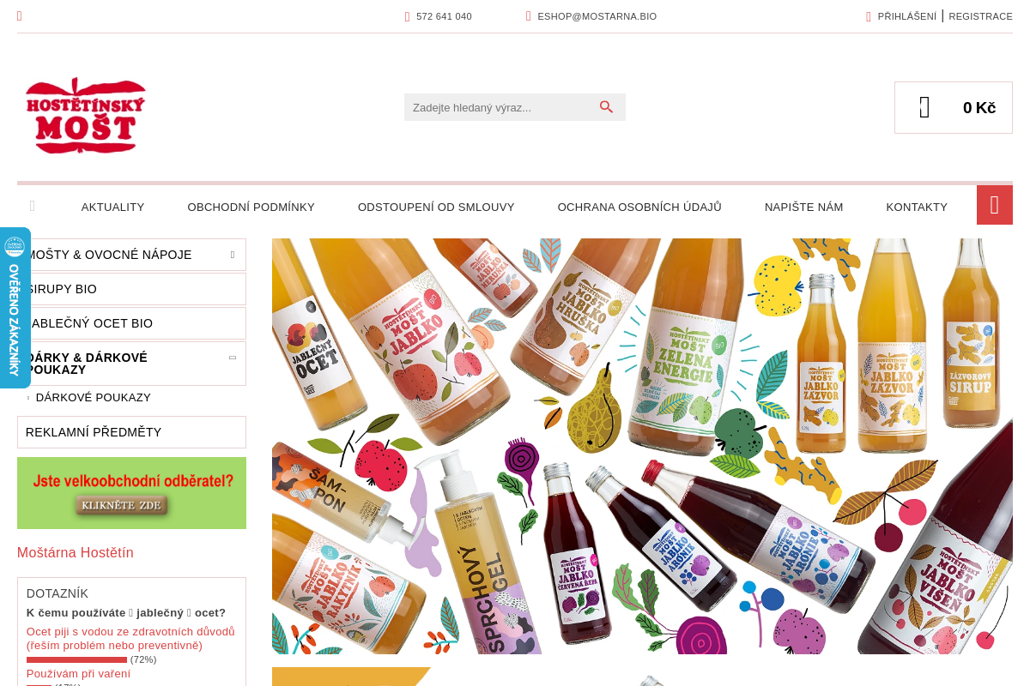Open the shopping cart icon
The image size is (1030, 686).
point(924,107)
